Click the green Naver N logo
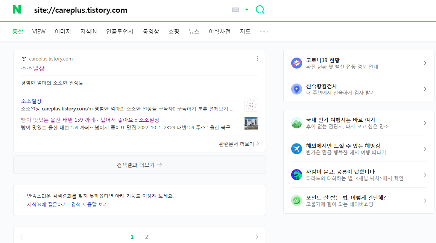Image resolution: width=436 pixels, height=243 pixels. coord(17,10)
